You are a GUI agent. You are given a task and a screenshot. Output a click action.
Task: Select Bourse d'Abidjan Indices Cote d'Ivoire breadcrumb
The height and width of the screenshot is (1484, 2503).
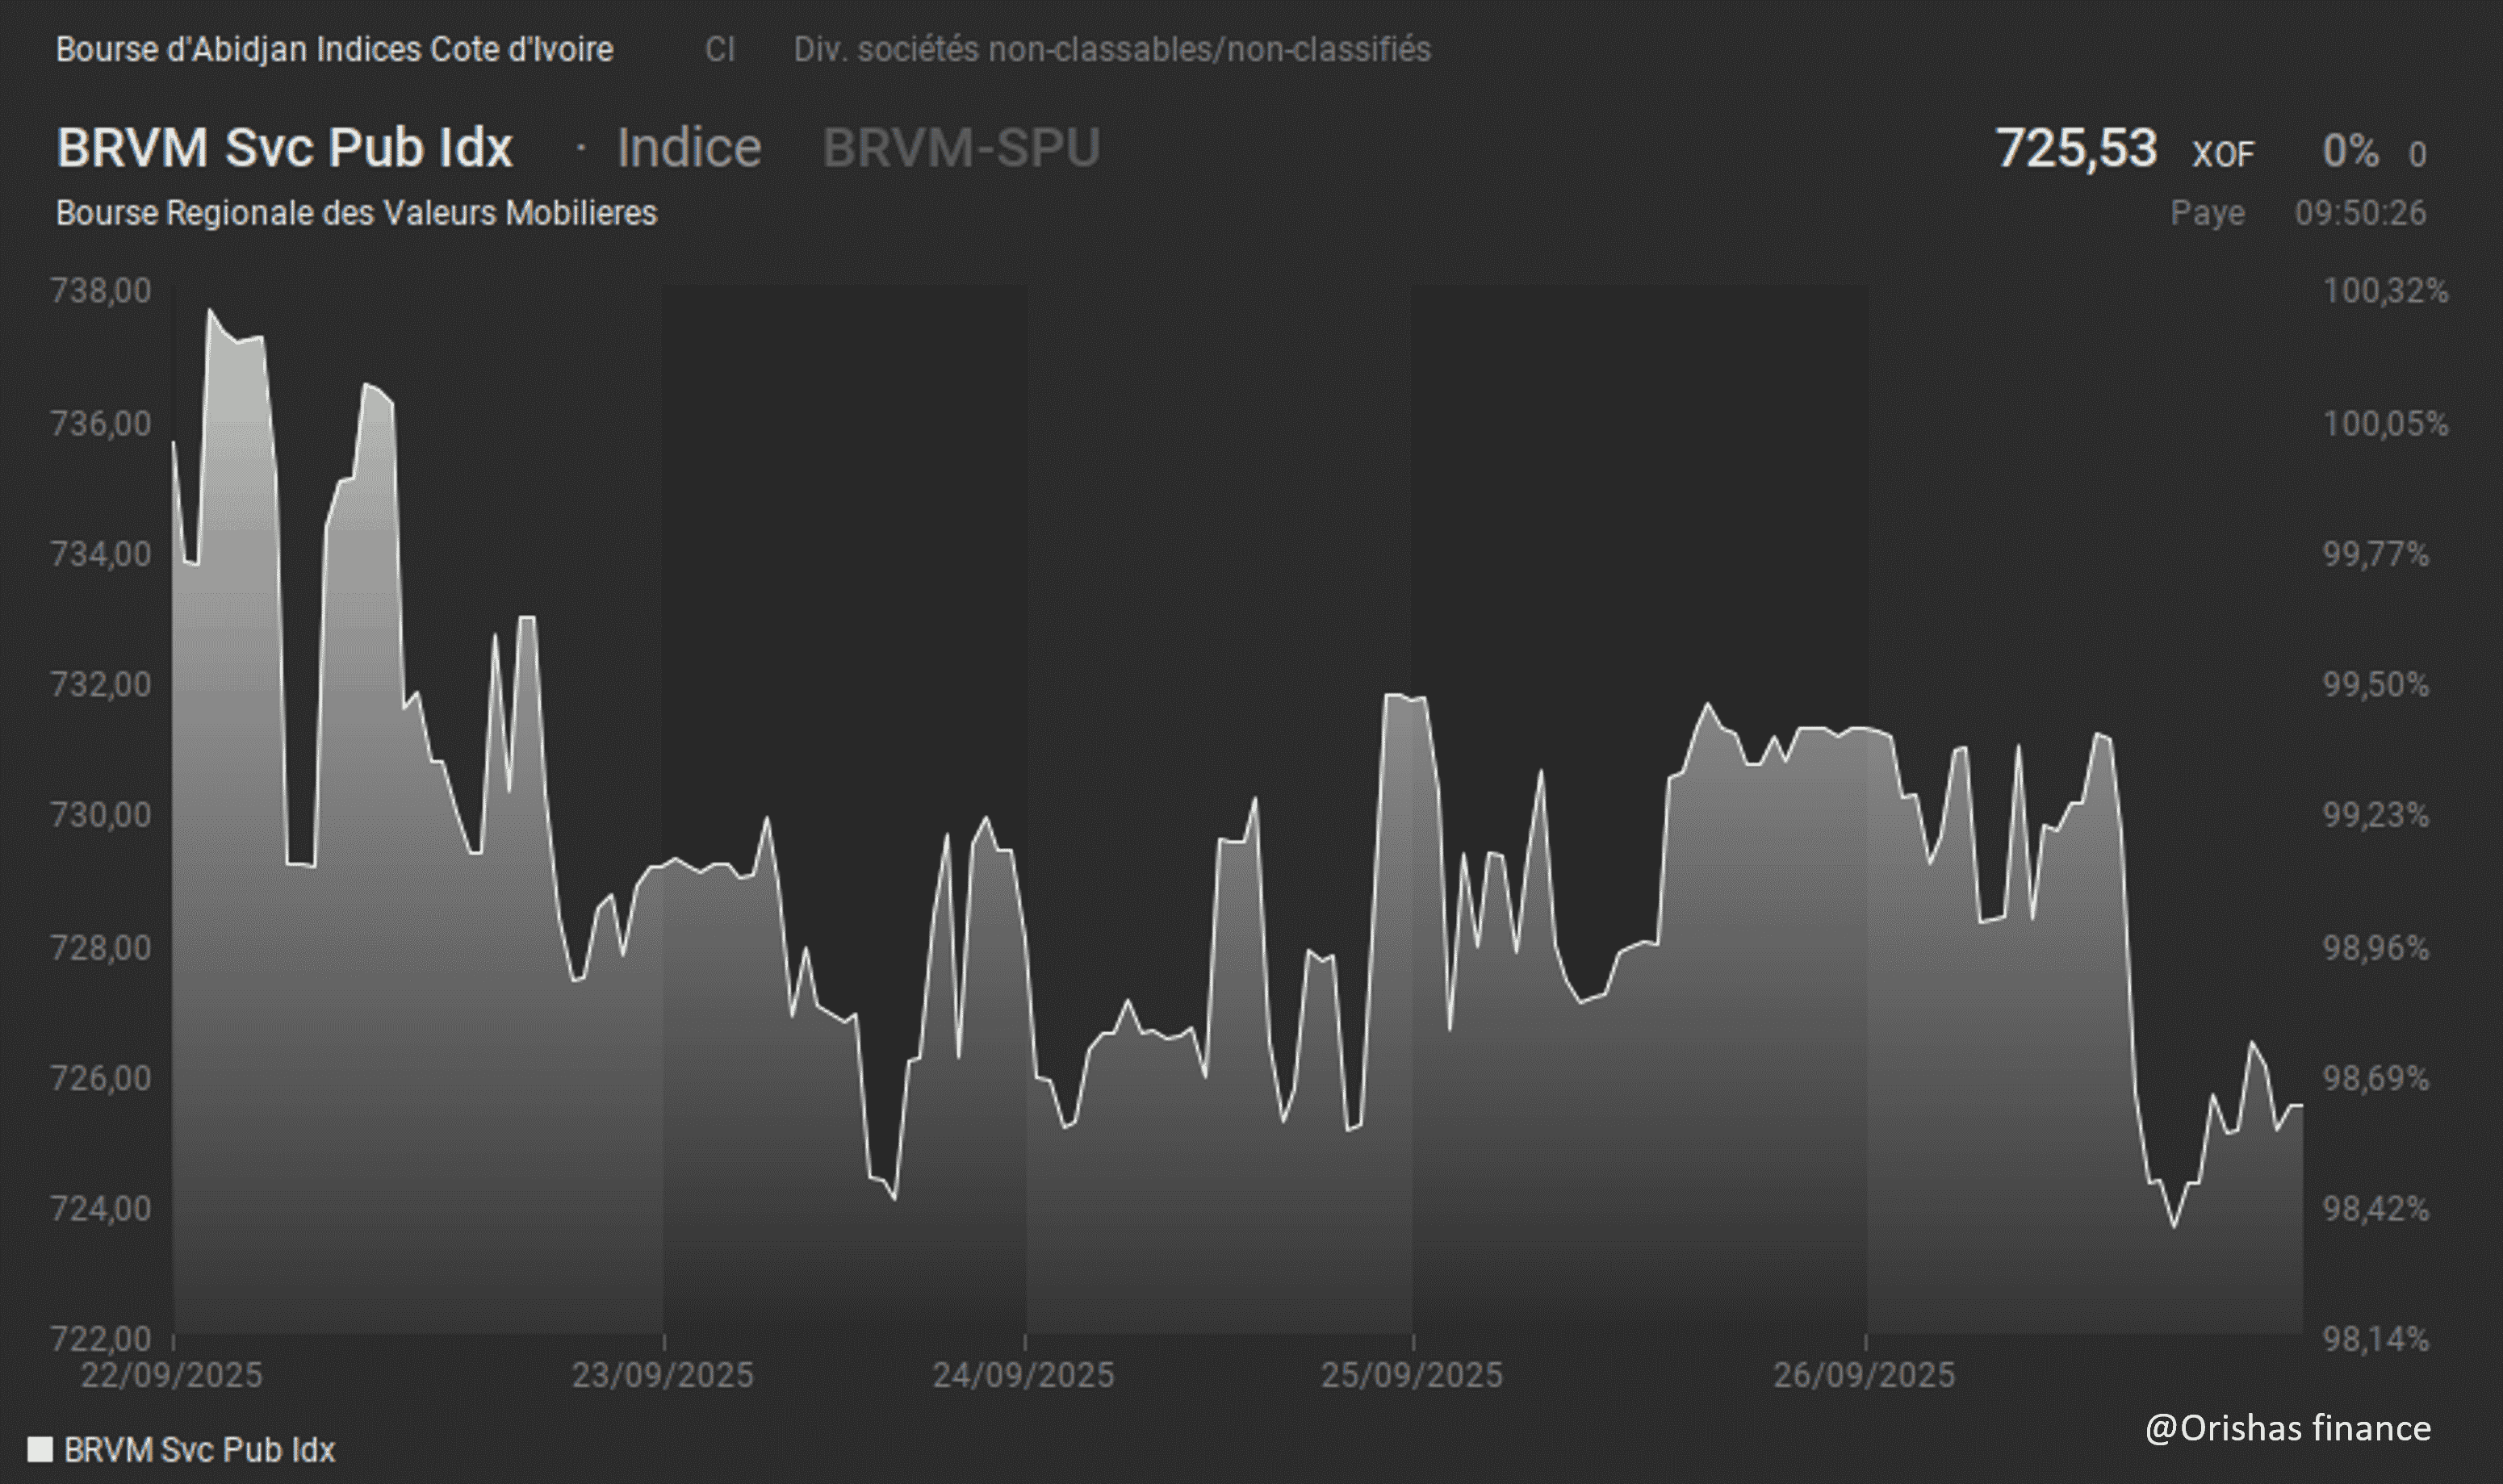click(334, 49)
